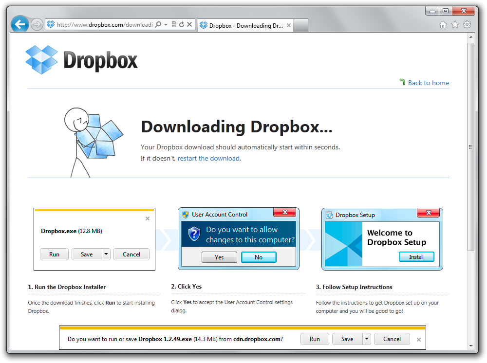The height and width of the screenshot is (363, 487).
Task: Click the User Account Control shield icon
Action: pyautogui.click(x=186, y=215)
